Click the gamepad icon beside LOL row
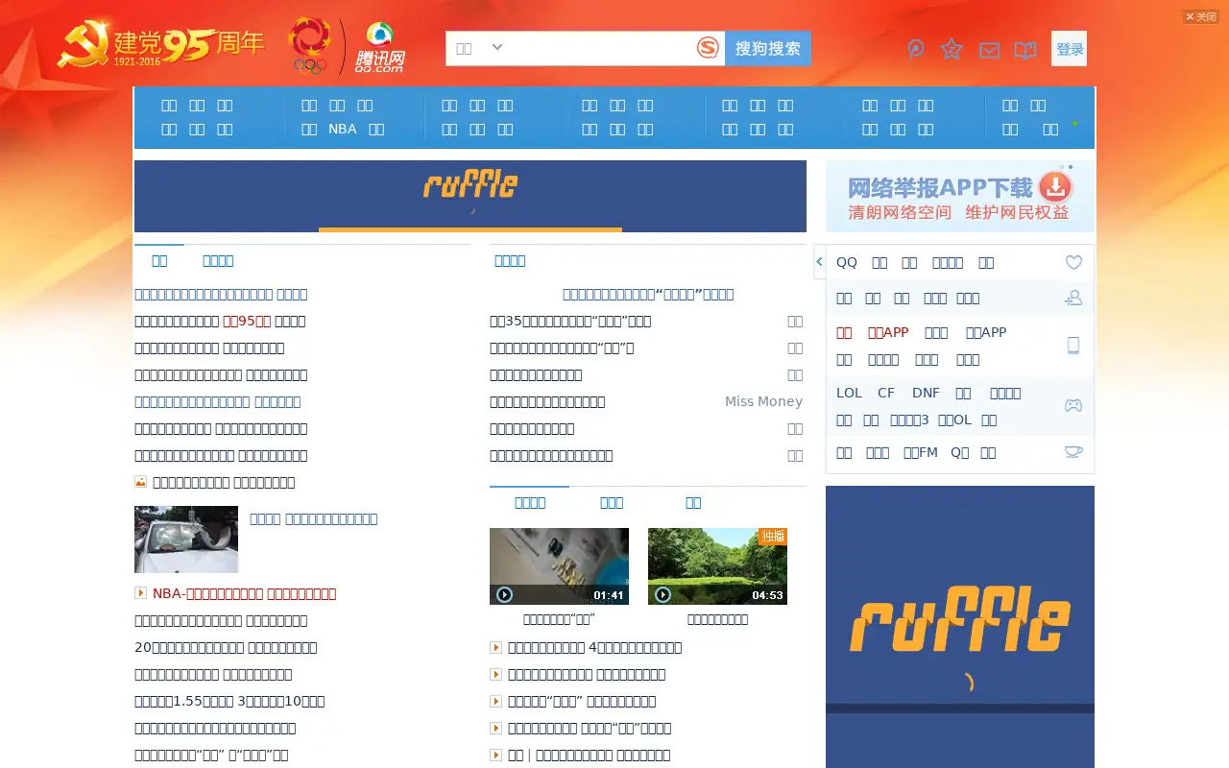 1073,406
